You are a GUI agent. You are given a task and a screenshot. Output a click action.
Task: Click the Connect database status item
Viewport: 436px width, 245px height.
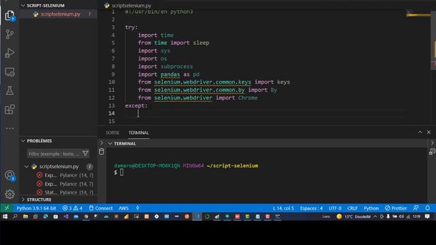101,208
